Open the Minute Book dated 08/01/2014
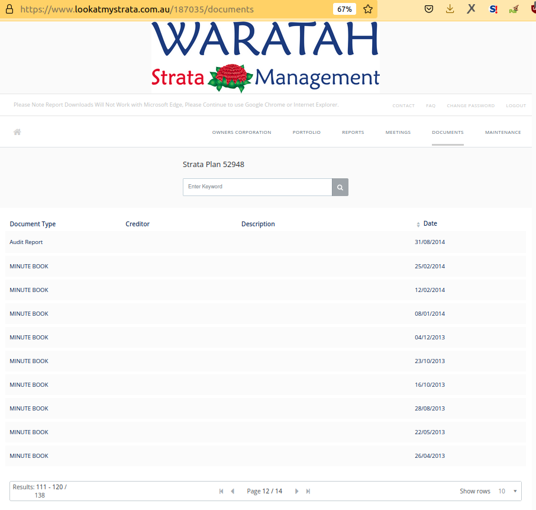This screenshot has height=510, width=536. click(29, 314)
